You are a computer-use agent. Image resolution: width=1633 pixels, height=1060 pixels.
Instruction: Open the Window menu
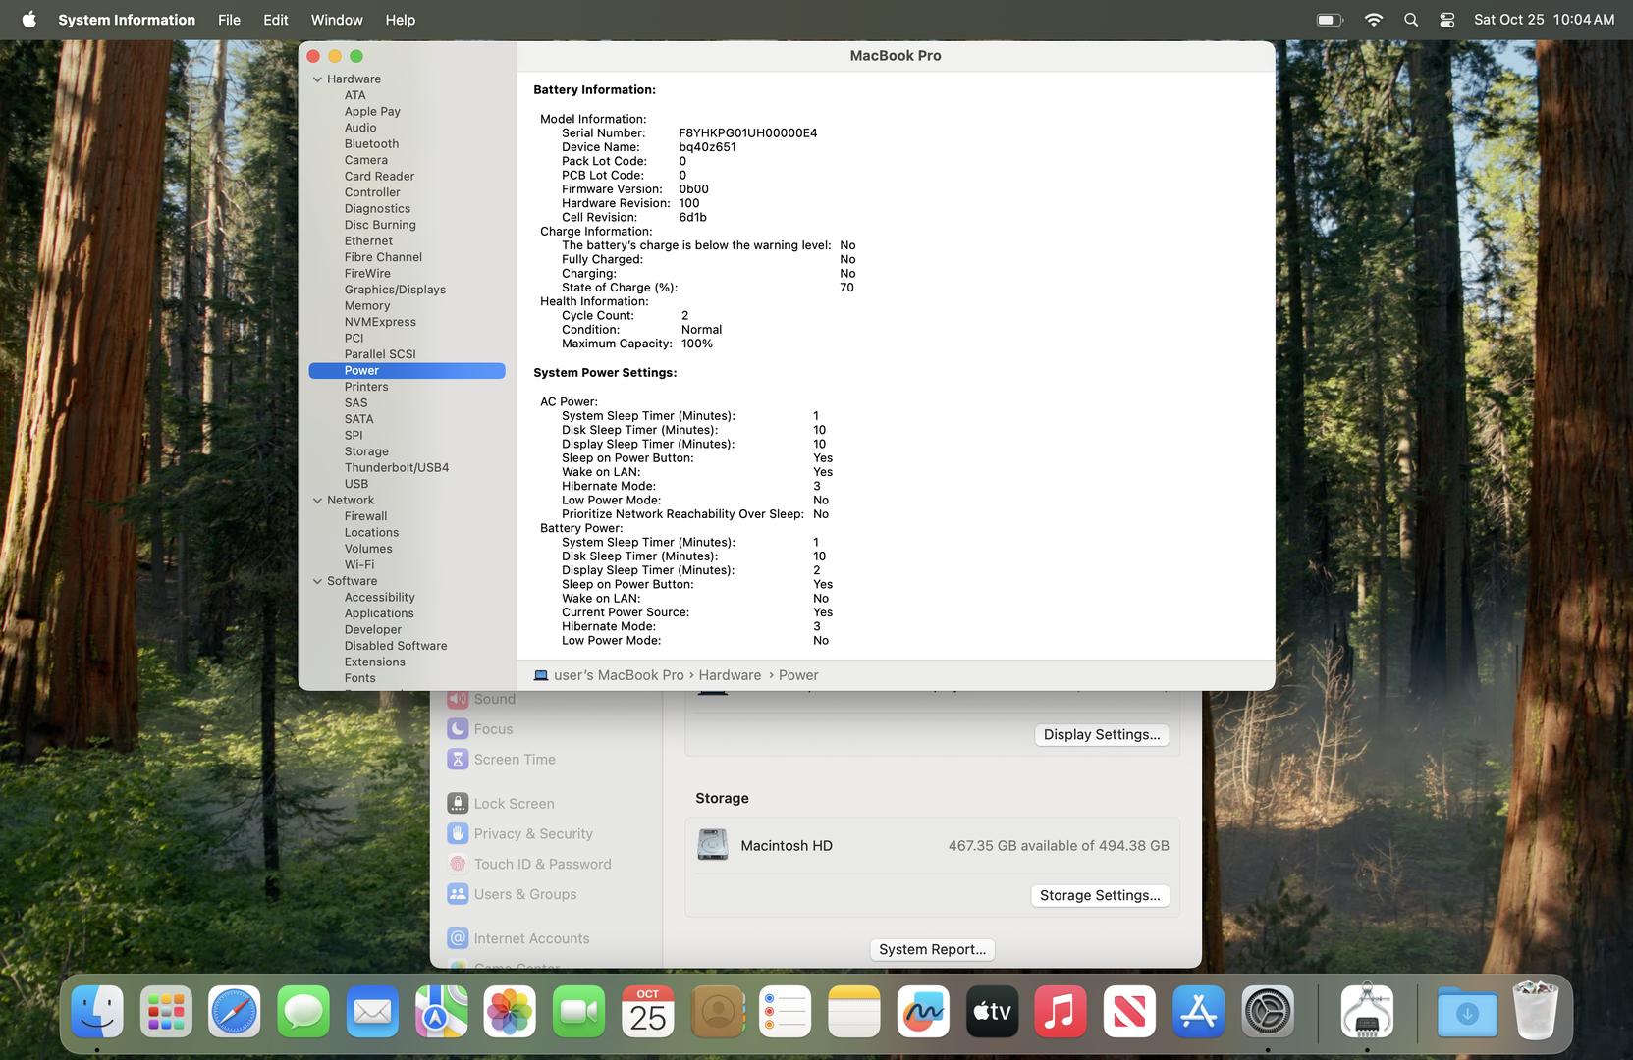click(x=337, y=20)
